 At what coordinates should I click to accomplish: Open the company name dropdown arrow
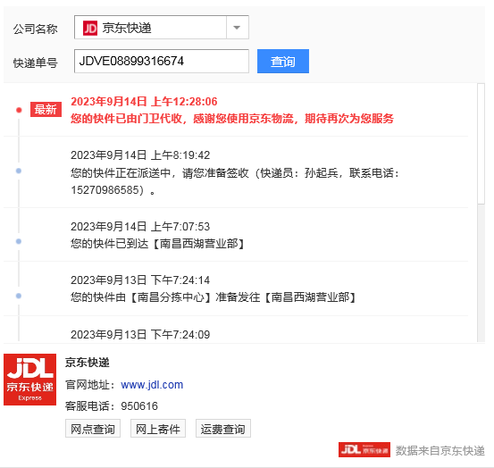[x=237, y=28]
